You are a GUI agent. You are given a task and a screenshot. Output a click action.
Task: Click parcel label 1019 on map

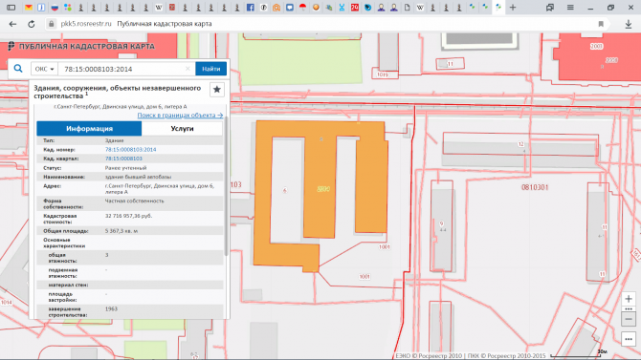[383, 74]
